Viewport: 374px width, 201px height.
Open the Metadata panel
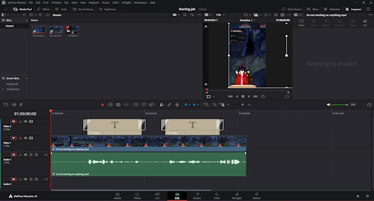tap(332, 9)
